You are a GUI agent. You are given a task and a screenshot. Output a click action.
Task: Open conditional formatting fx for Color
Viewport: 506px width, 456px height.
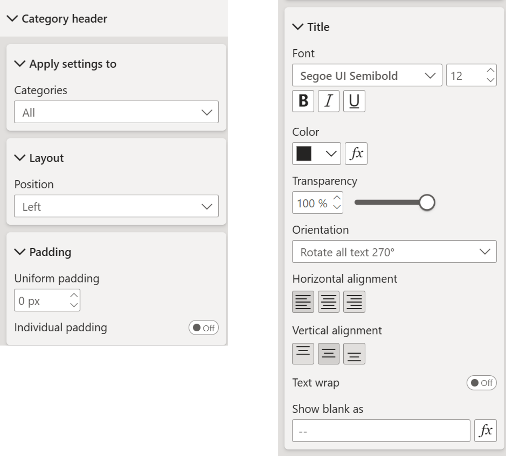point(356,154)
